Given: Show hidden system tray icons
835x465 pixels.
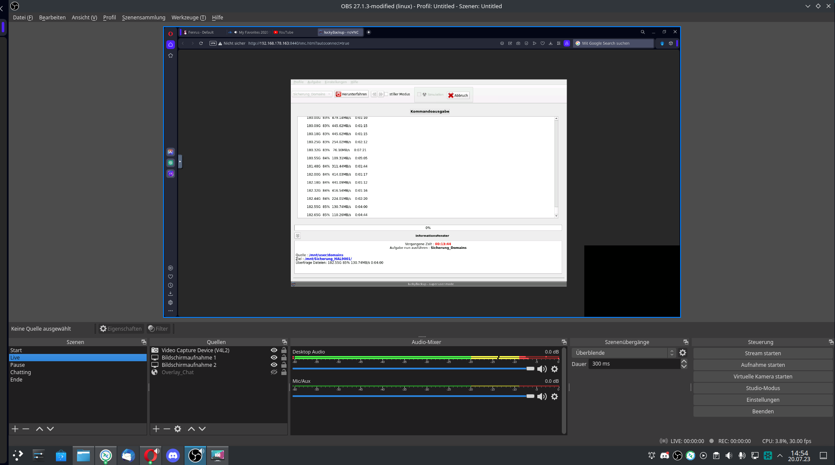Looking at the screenshot, I should tap(780, 456).
